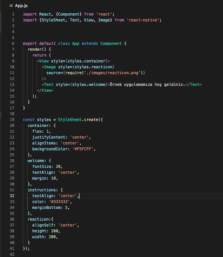Click the closing </View> tag on line 14
This screenshot has width=223, height=257.
click(x=45, y=90)
